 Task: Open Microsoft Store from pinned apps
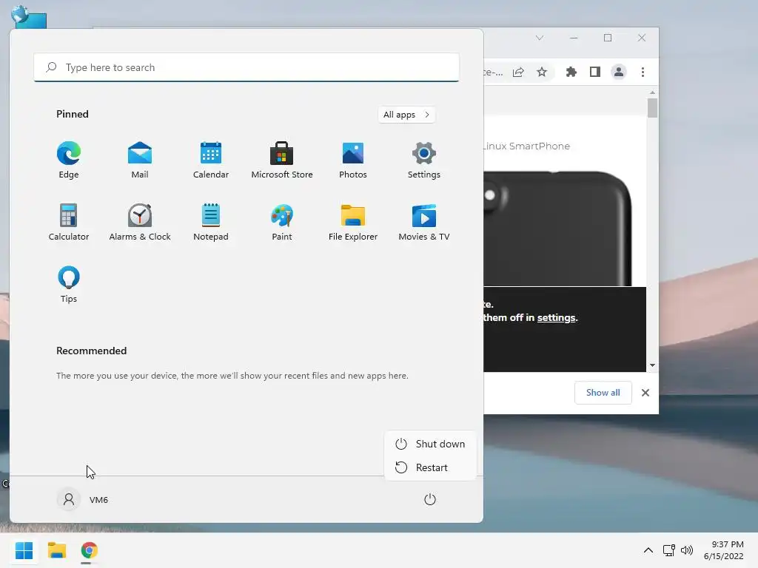click(282, 160)
